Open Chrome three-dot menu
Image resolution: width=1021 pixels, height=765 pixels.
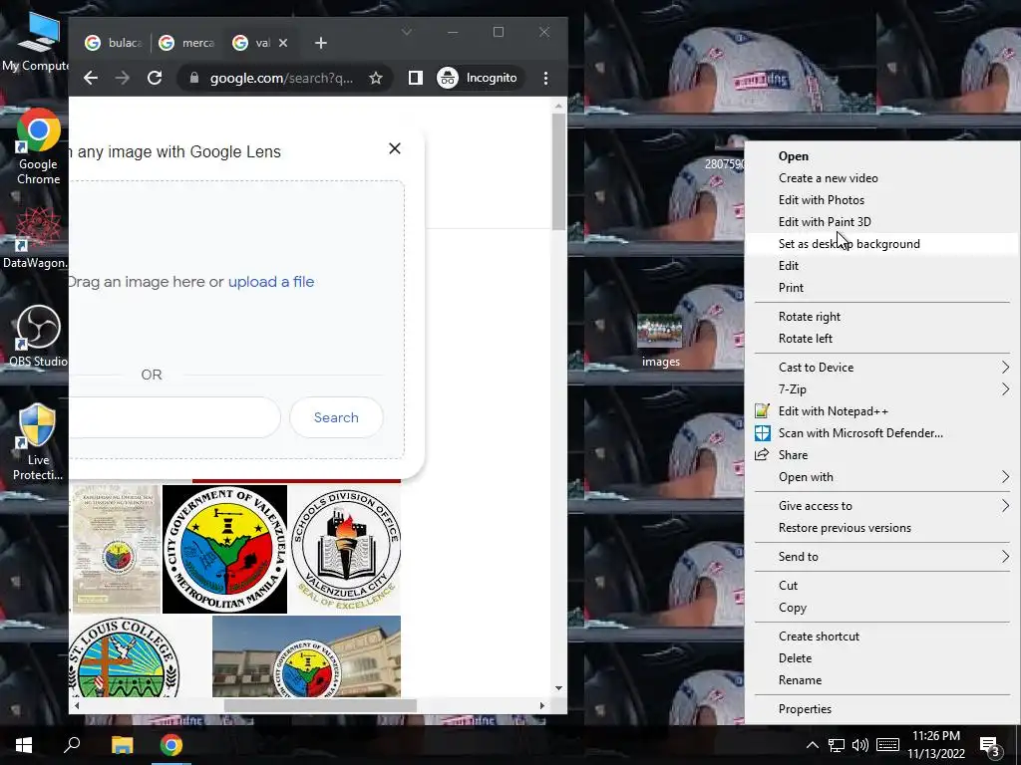[545, 78]
